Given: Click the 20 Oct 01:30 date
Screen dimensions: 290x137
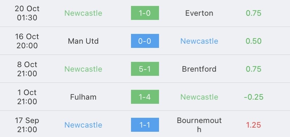Looking at the screenshot, I should tap(27, 13).
